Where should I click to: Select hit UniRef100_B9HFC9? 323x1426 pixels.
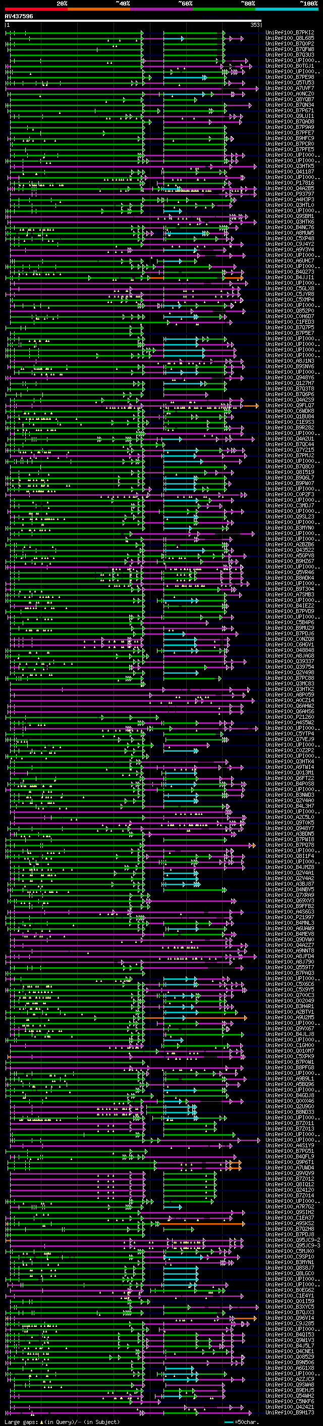290,139
